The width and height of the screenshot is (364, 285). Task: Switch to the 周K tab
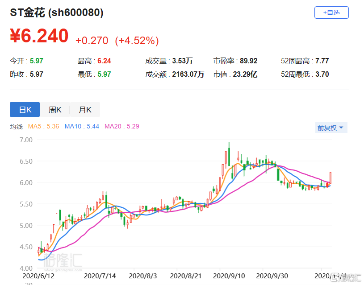[55, 109]
